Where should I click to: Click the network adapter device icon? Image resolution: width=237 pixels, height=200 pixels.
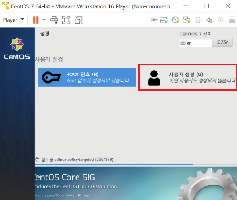pyautogui.click(x=187, y=20)
